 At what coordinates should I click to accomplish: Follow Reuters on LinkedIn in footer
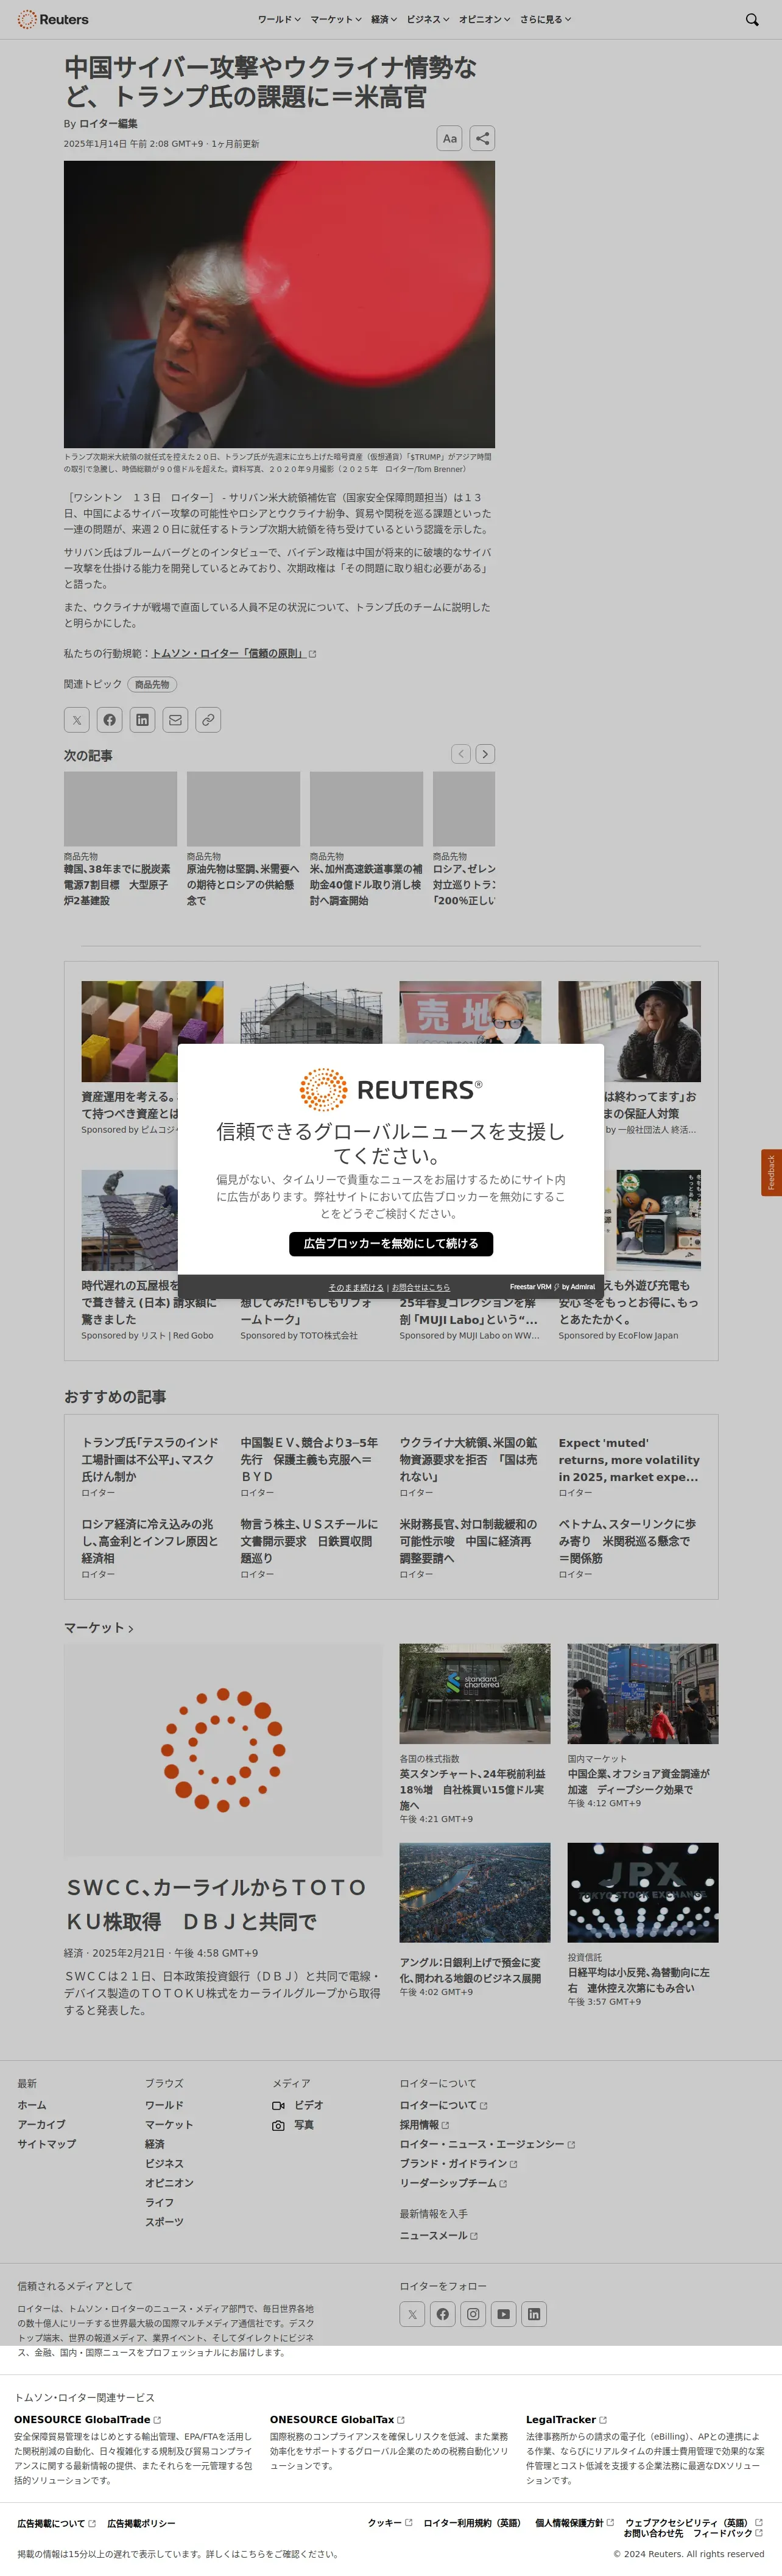click(534, 2314)
